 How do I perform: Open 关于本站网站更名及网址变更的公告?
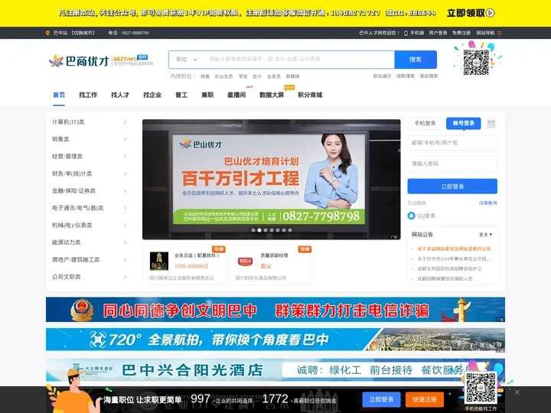tap(454, 249)
